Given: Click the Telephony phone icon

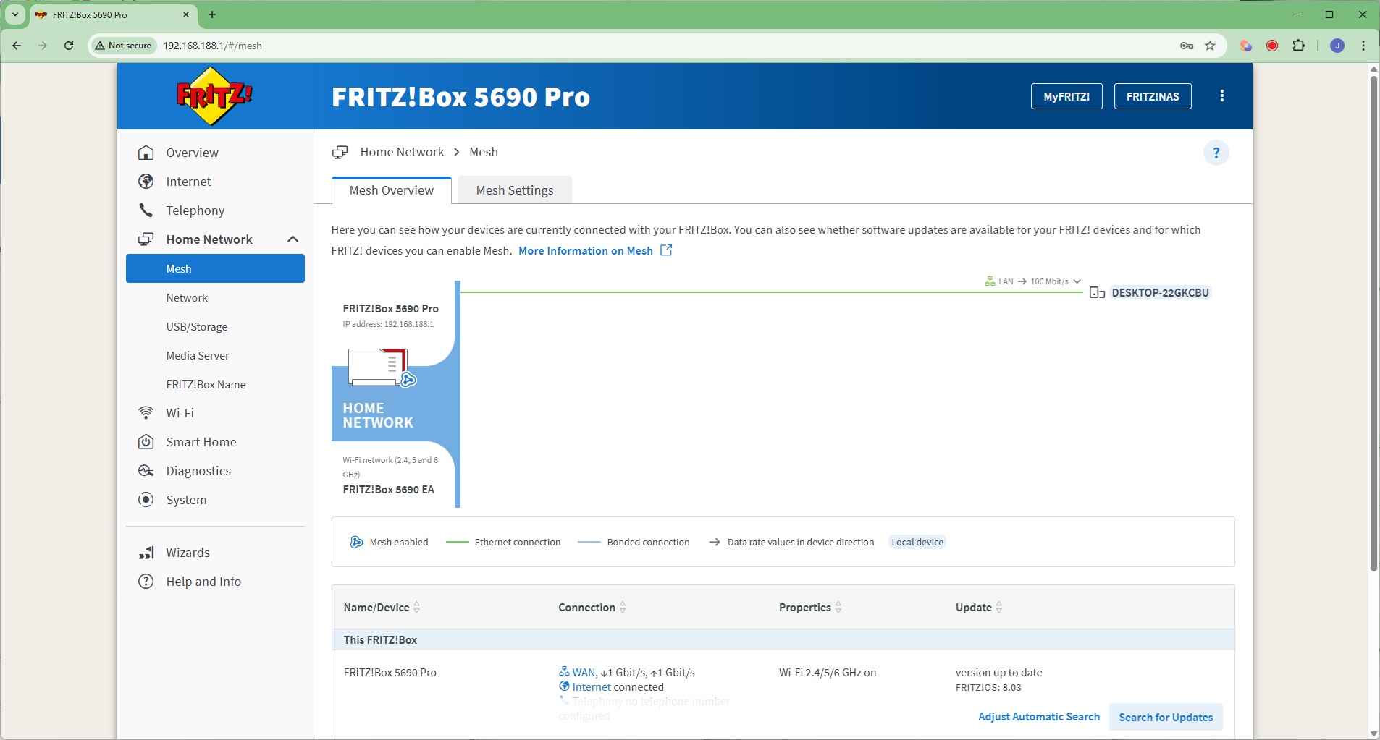Looking at the screenshot, I should pyautogui.click(x=146, y=210).
